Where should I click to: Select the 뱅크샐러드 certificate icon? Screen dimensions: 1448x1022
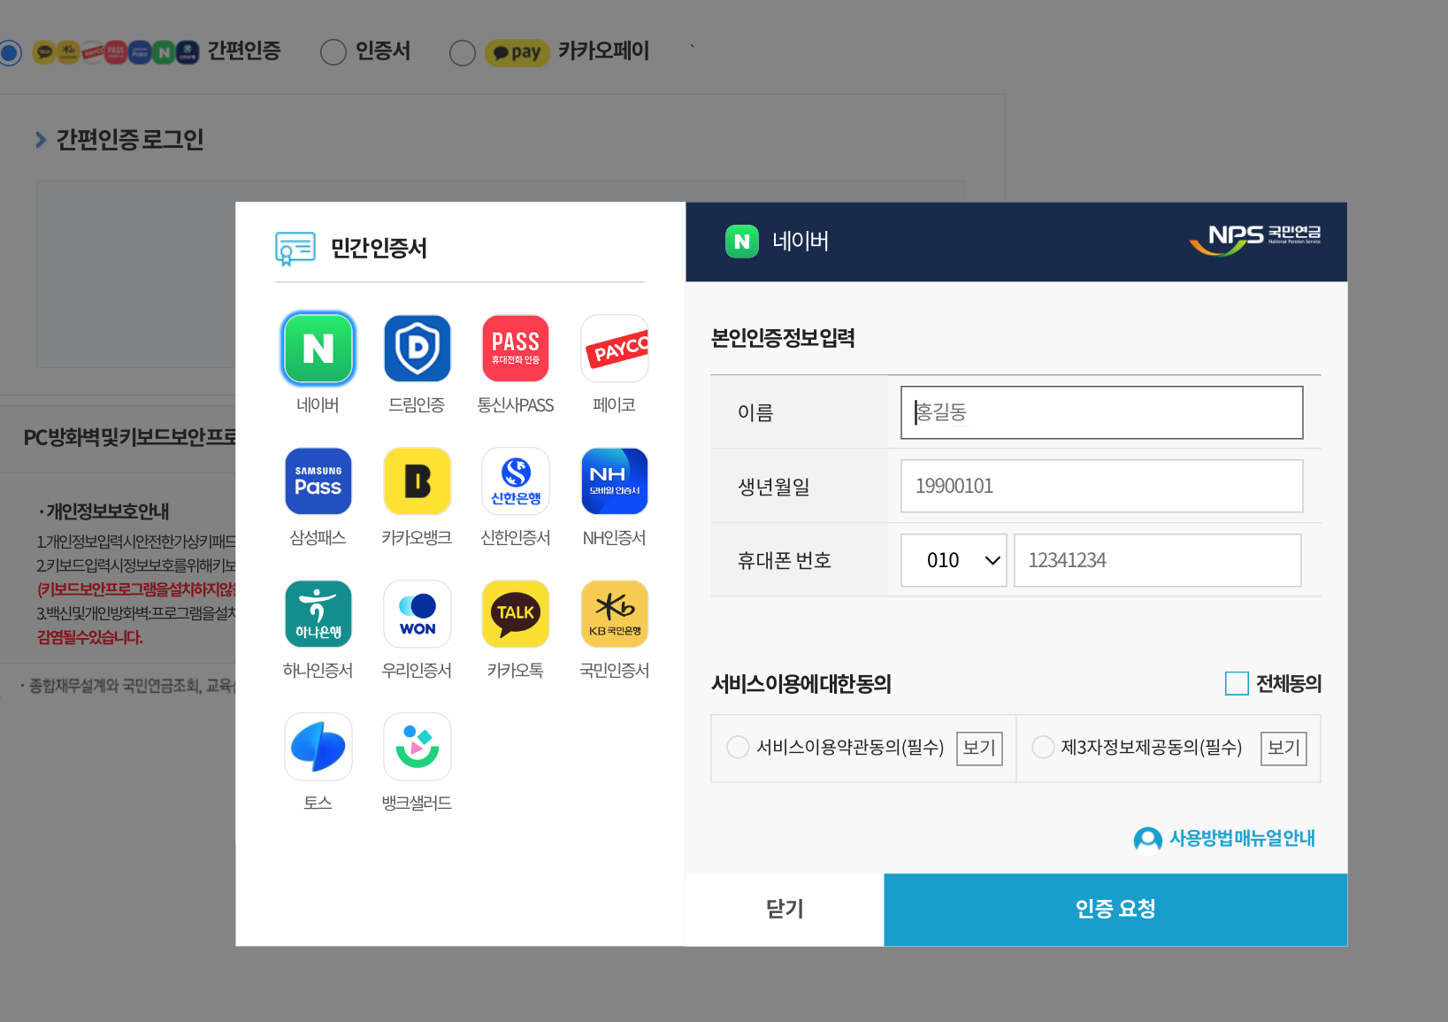click(x=417, y=746)
